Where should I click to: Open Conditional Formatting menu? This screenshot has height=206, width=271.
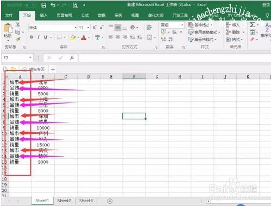coord(200,25)
